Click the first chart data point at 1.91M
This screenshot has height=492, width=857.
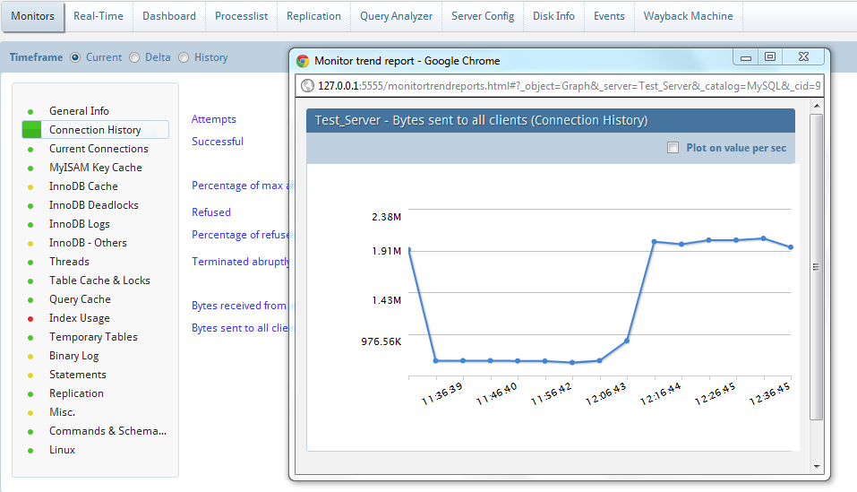pos(409,250)
